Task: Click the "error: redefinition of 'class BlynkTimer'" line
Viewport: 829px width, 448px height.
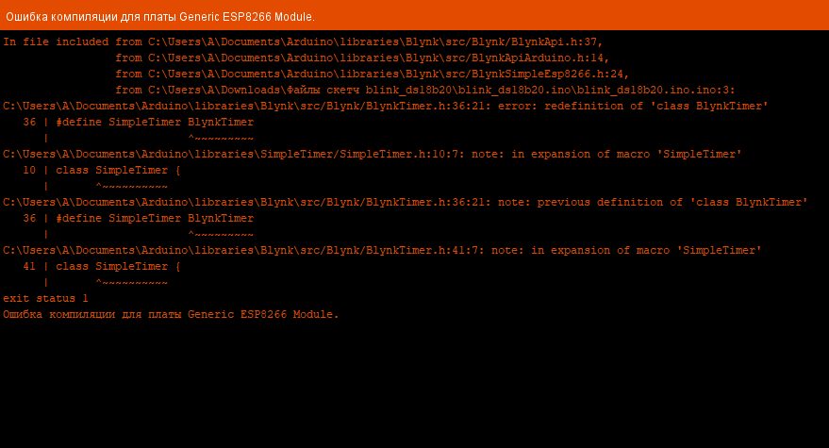Action: (385, 107)
